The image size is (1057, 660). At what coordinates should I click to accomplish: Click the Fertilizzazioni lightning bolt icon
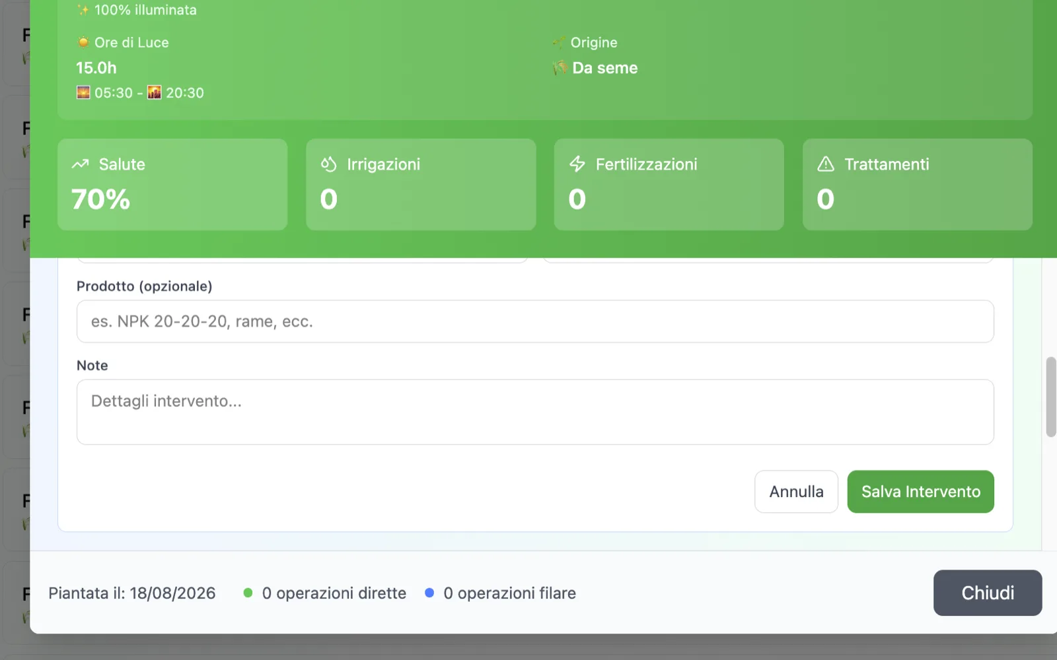click(x=577, y=164)
